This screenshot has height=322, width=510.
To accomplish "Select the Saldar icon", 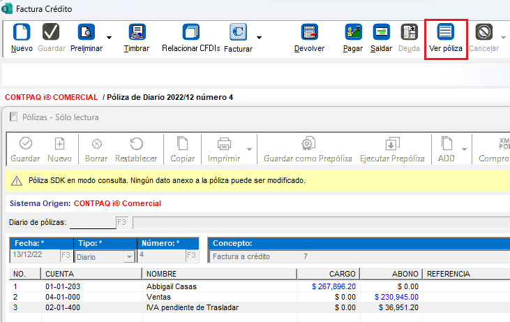I will coord(381,32).
